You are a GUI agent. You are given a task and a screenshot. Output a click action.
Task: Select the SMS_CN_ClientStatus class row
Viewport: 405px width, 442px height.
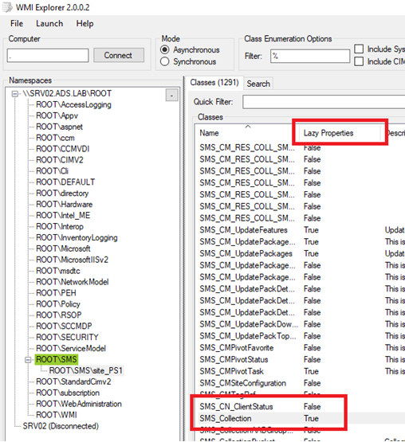[x=301, y=406]
